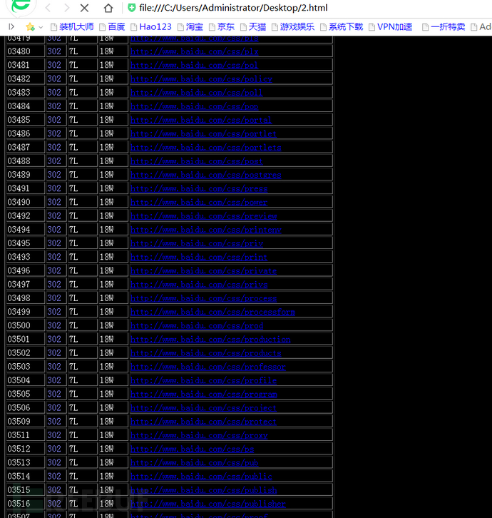The width and height of the screenshot is (492, 518).
Task: Stop page loading with the X icon
Action: (x=85, y=8)
